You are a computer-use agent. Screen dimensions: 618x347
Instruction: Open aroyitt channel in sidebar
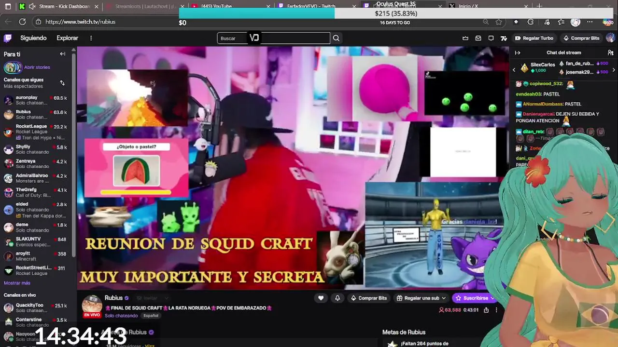coord(35,256)
